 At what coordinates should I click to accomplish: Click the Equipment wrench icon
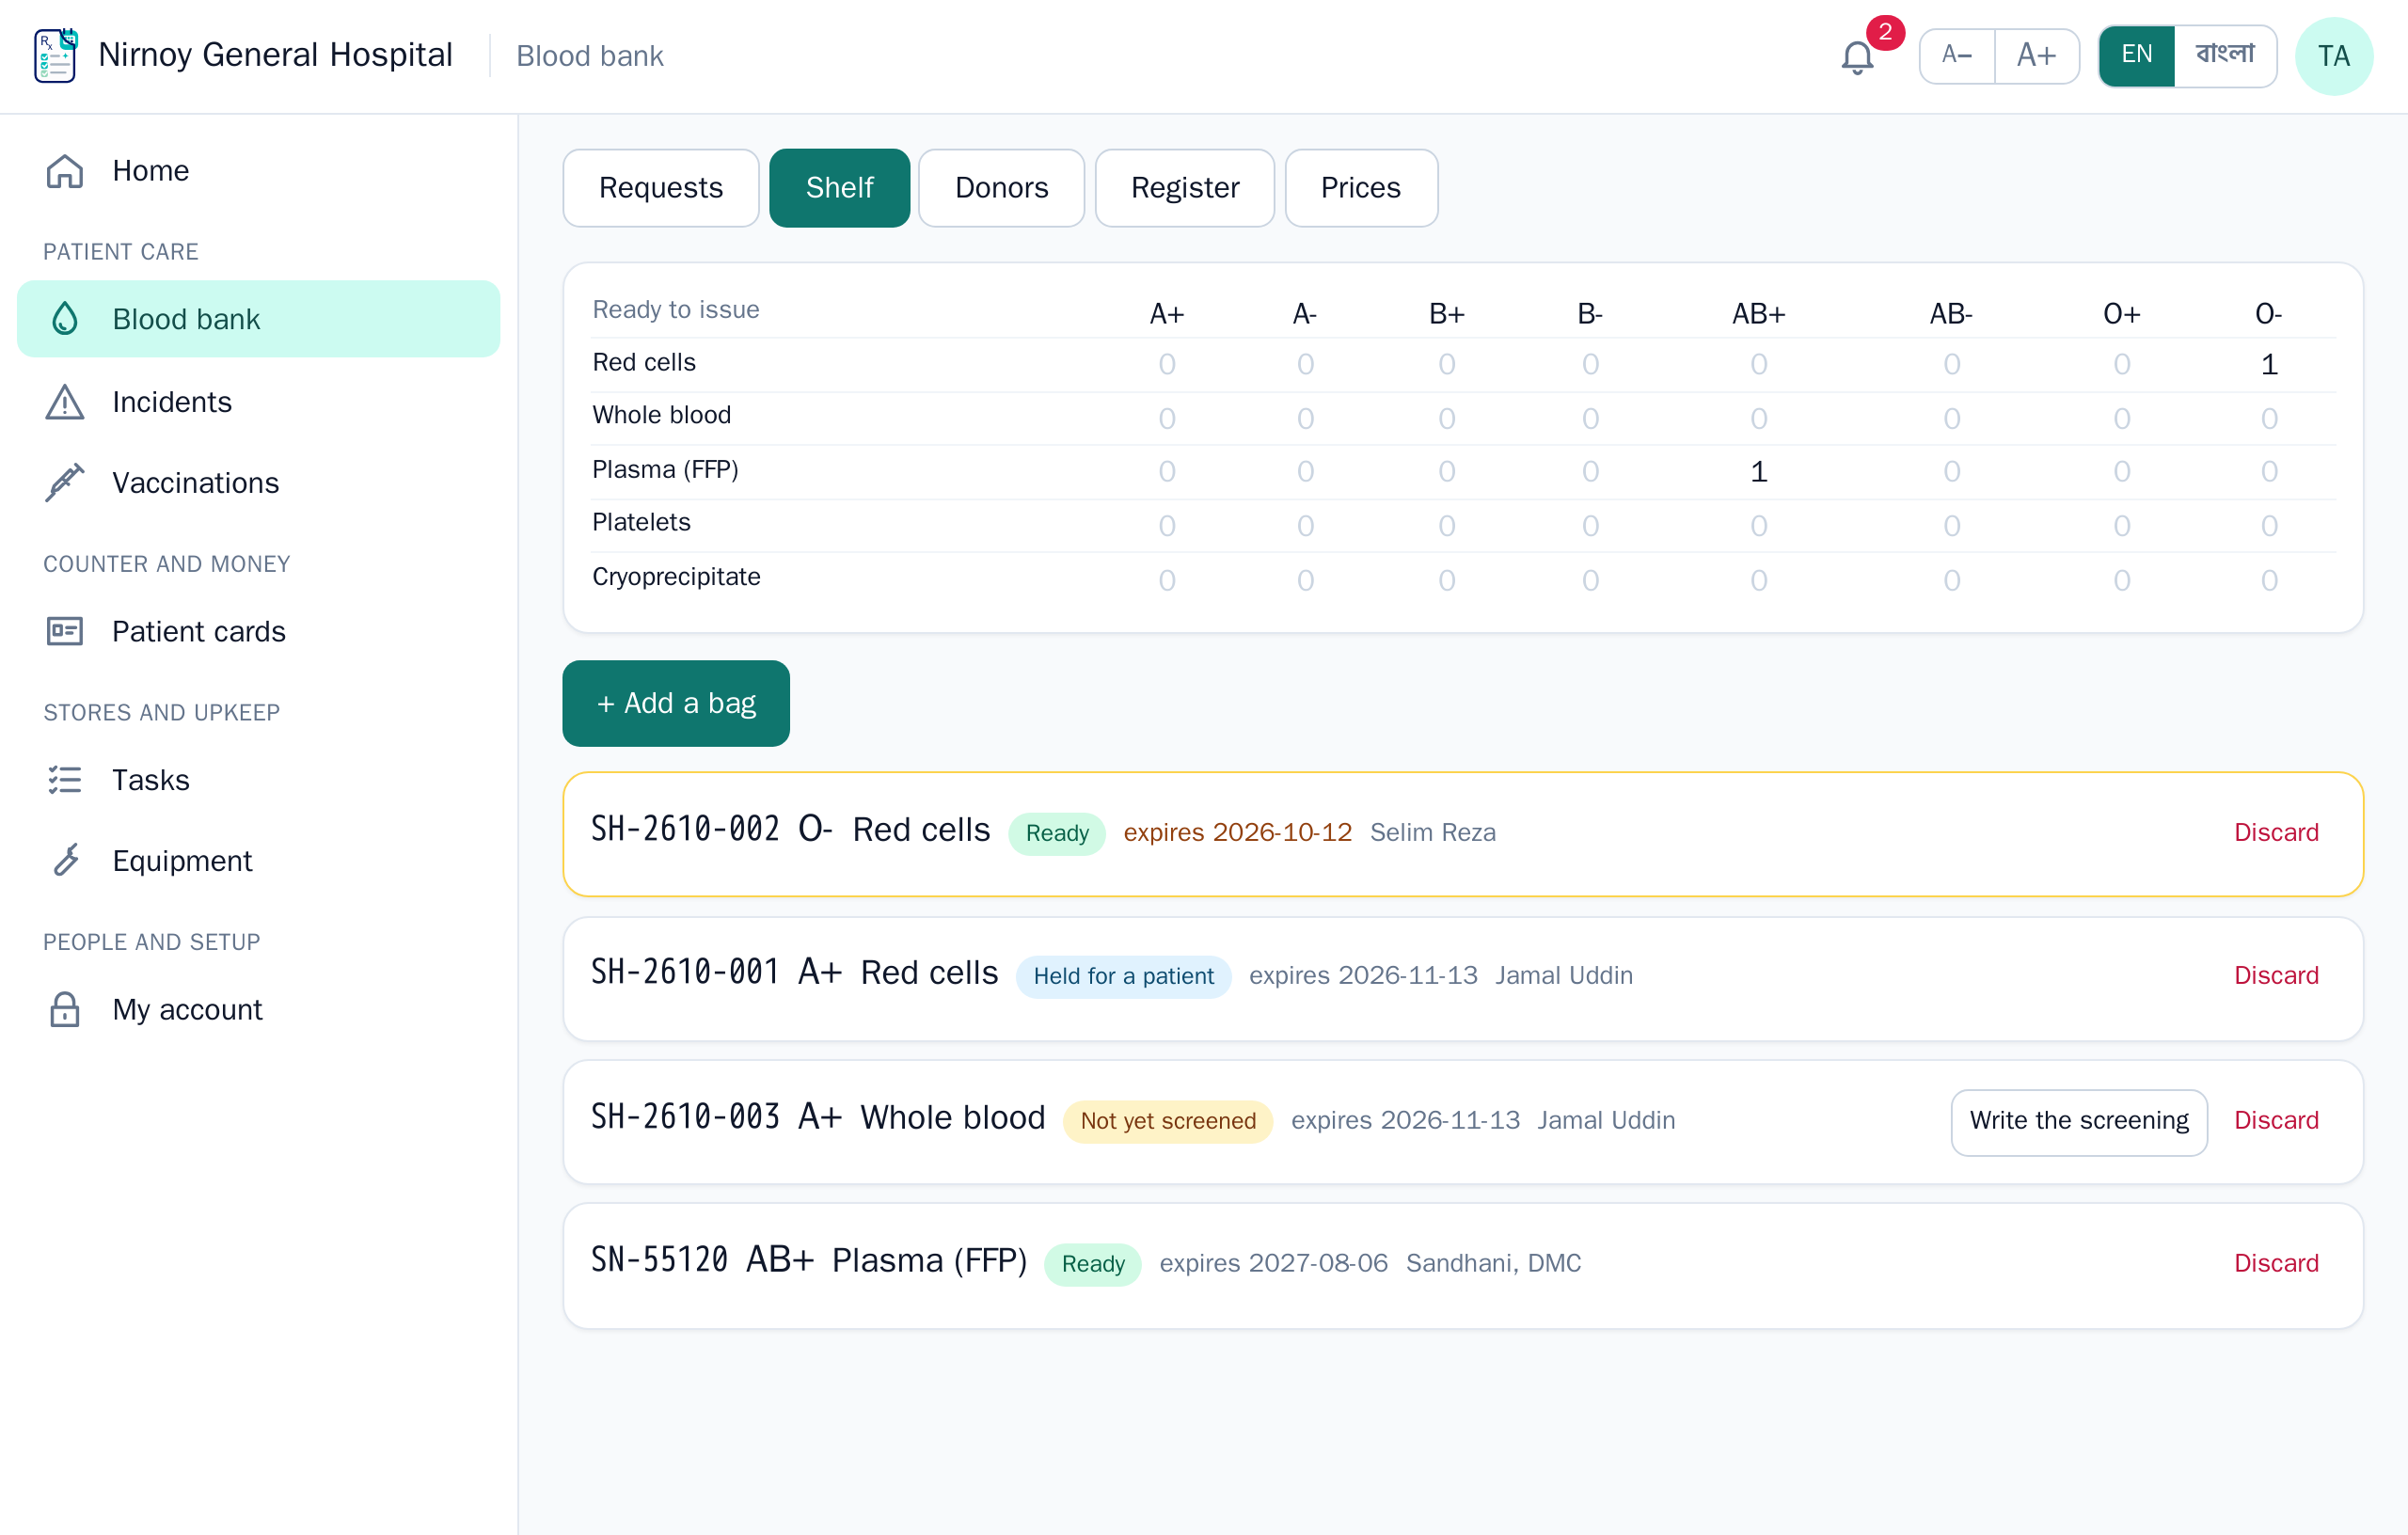[65, 861]
